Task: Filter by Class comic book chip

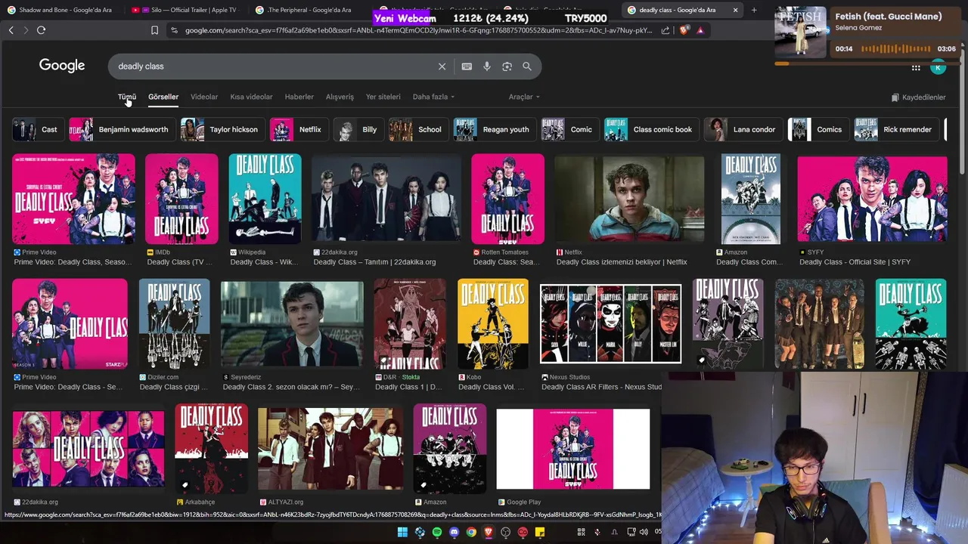Action: [651, 129]
